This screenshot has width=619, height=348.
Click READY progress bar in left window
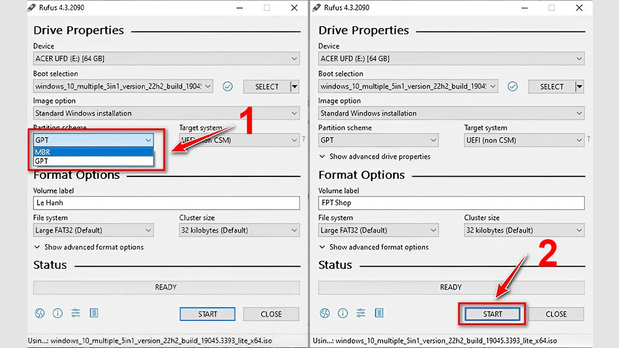click(x=166, y=288)
